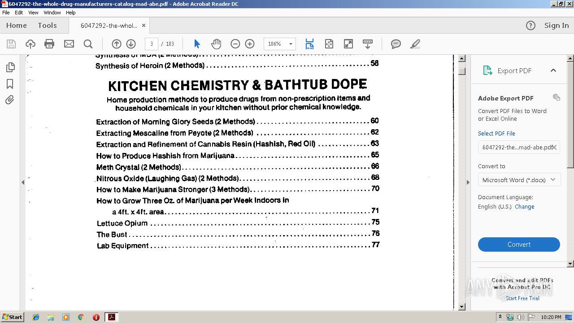Click right panel scrollbar down arrow
This screenshot has height=323, width=574.
pos(570,264)
